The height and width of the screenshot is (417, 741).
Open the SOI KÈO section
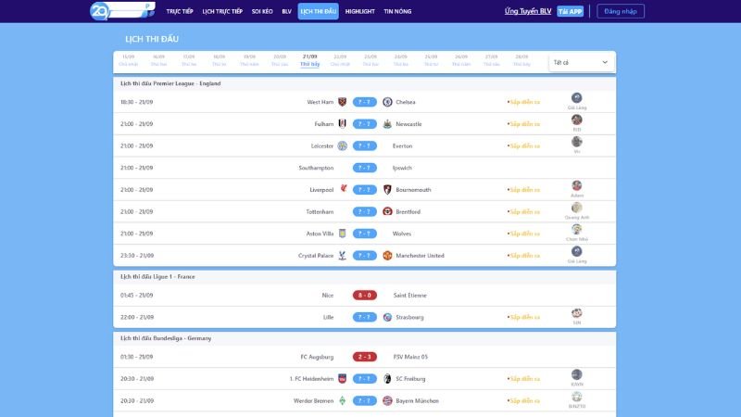tap(262, 11)
